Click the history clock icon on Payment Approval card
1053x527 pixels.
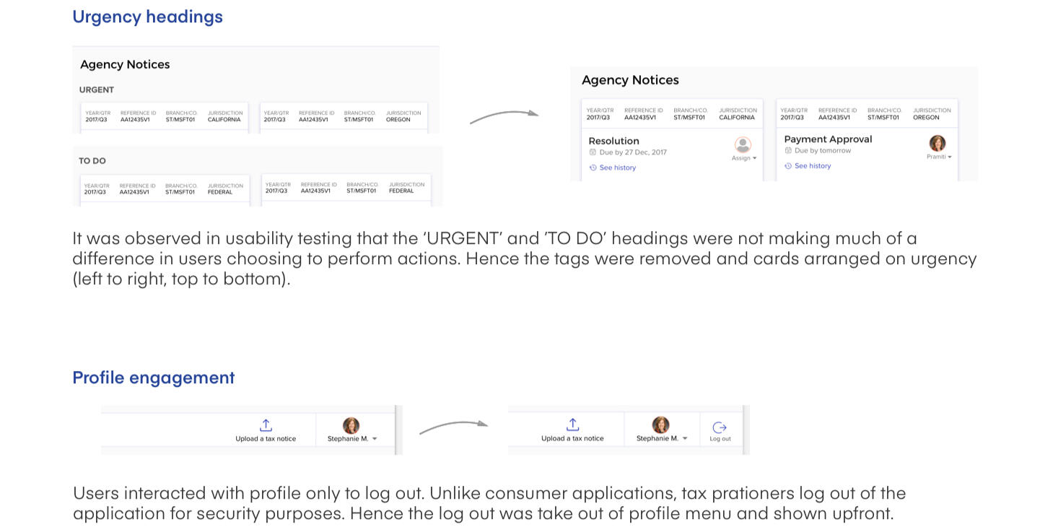point(788,166)
